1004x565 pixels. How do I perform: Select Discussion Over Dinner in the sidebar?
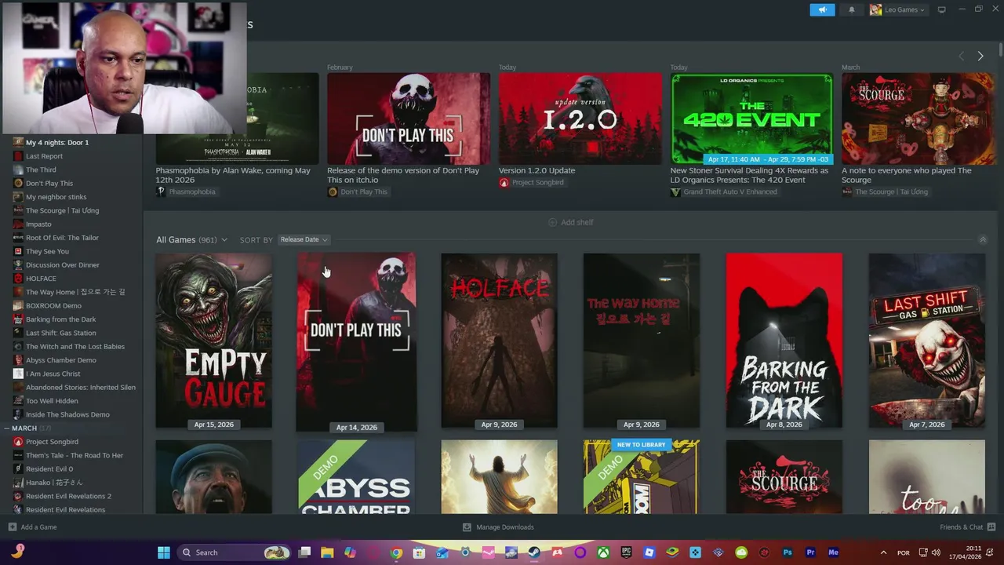(x=71, y=264)
